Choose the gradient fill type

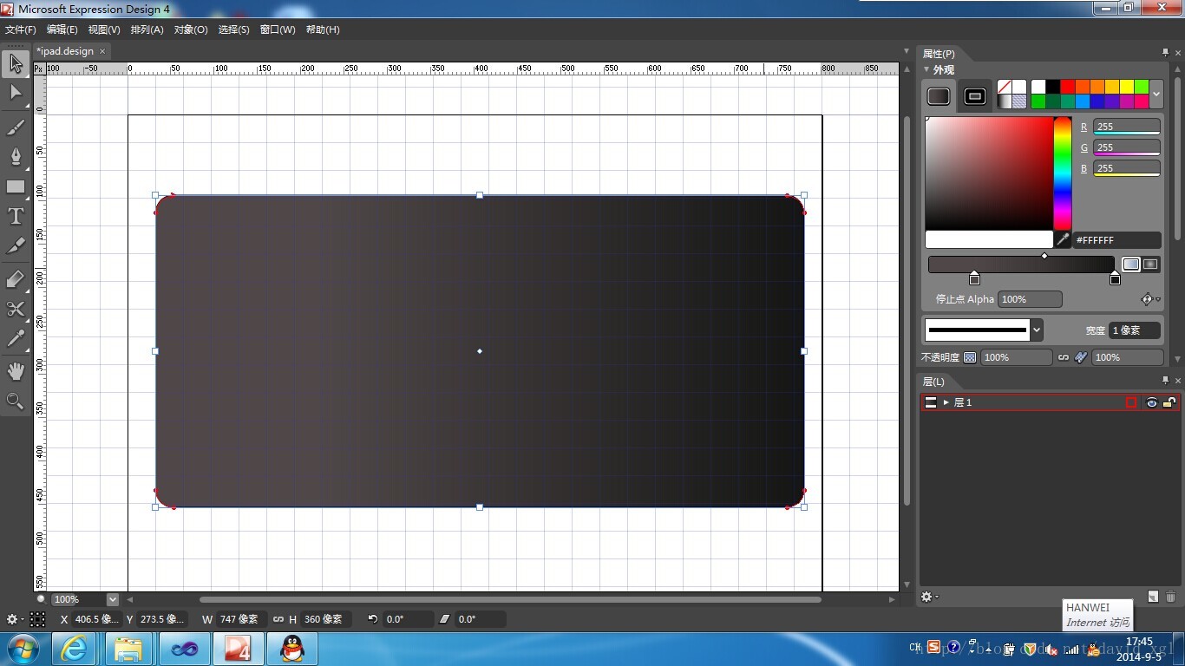pyautogui.click(x=1004, y=101)
